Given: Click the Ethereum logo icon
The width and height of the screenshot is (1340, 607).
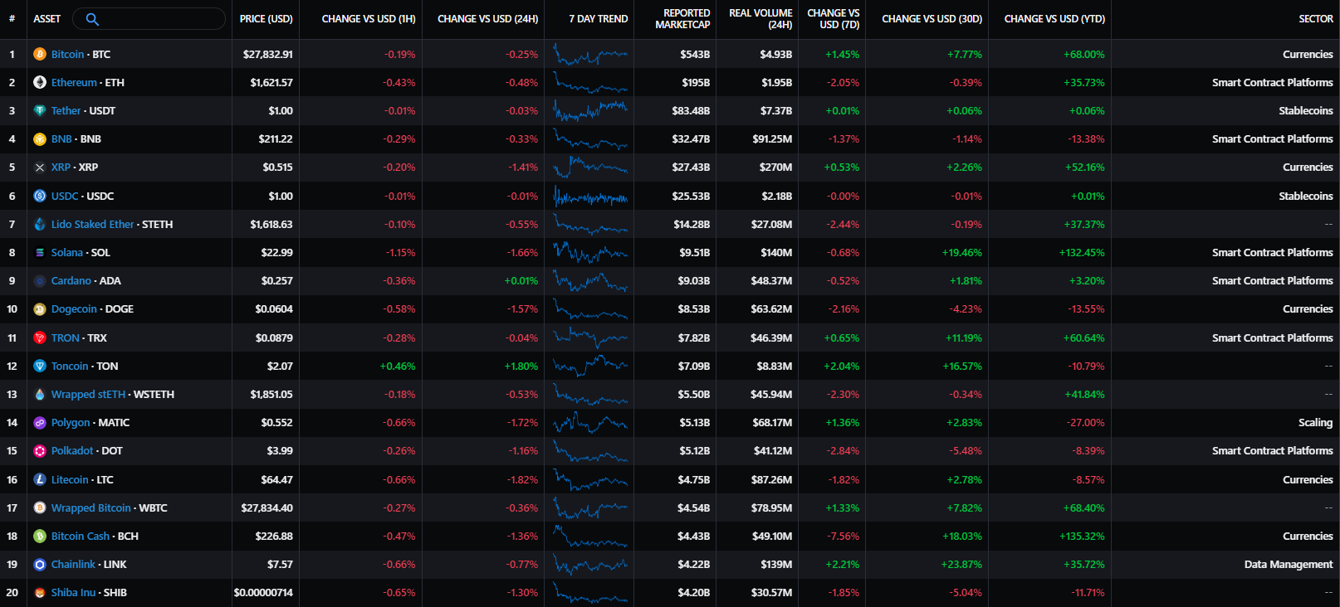Looking at the screenshot, I should [x=39, y=82].
